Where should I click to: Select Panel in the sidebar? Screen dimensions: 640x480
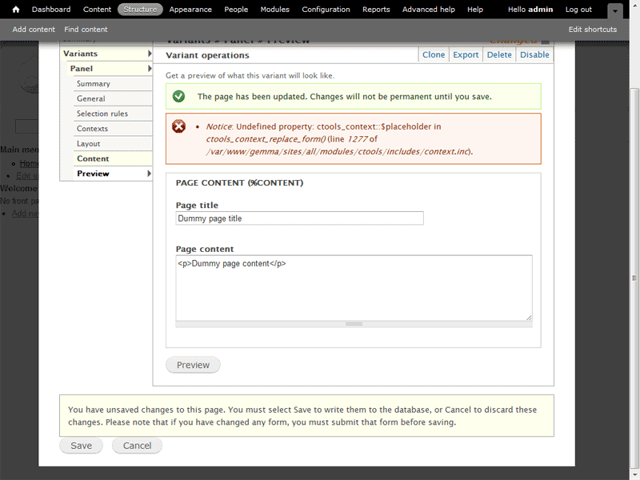(82, 69)
